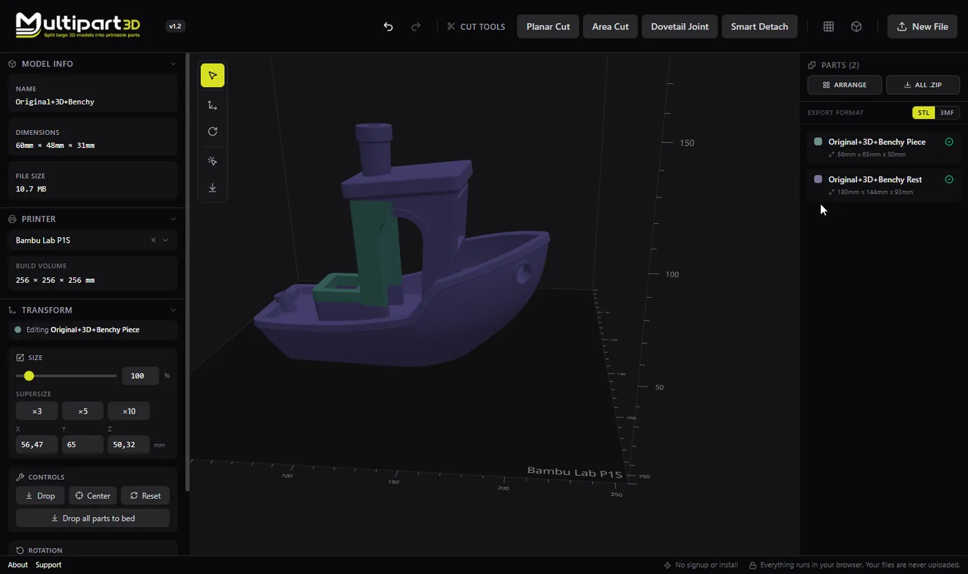Click the Center control button
The height and width of the screenshot is (574, 968).
(93, 496)
